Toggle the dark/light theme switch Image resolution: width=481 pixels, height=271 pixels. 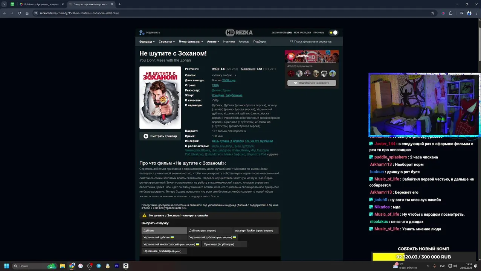point(333,32)
